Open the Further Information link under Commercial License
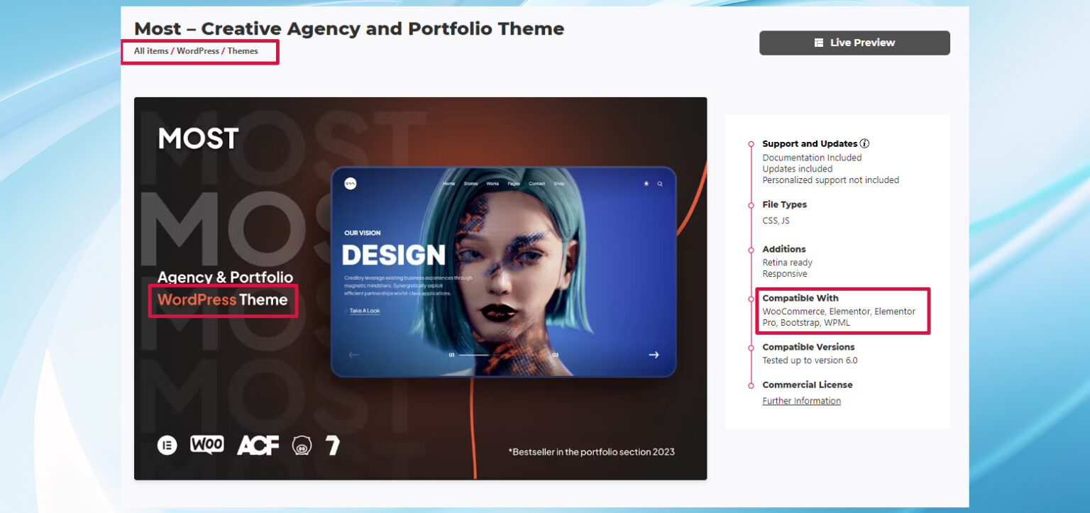The width and height of the screenshot is (1090, 513). [x=801, y=400]
